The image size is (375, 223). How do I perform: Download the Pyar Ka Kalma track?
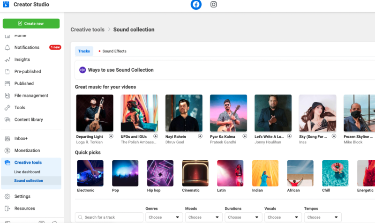(245, 136)
